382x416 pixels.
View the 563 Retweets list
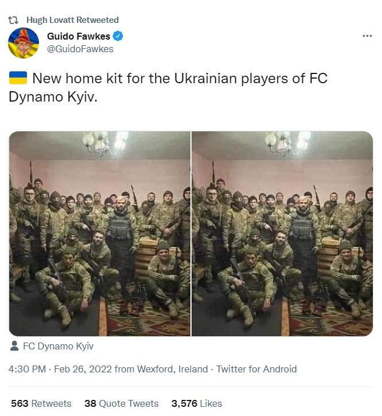pyautogui.click(x=41, y=403)
